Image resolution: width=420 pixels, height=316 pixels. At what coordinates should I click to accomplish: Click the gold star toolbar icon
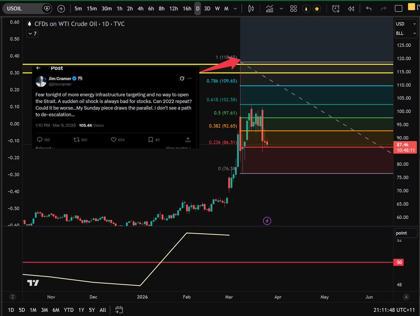[317, 9]
